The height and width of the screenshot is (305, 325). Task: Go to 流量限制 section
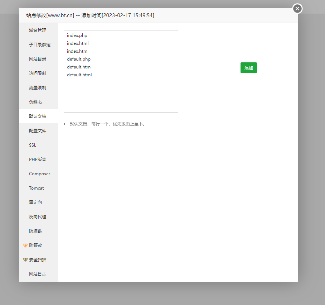coord(38,88)
